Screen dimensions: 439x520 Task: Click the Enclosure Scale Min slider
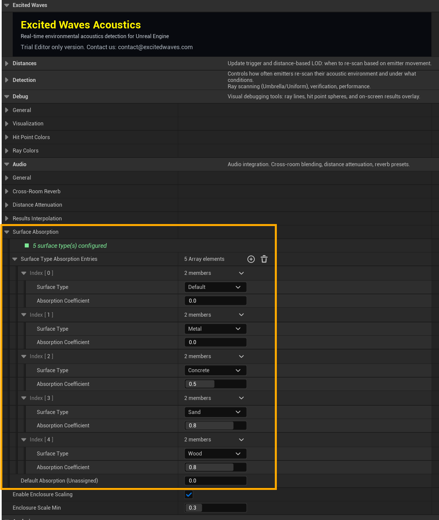click(x=215, y=508)
